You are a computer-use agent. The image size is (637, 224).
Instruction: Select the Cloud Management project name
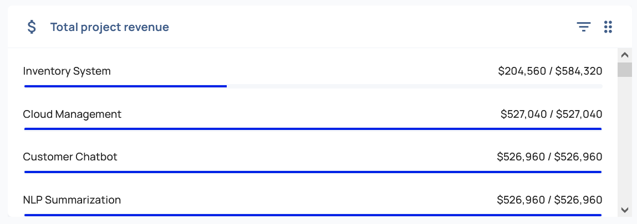click(72, 114)
